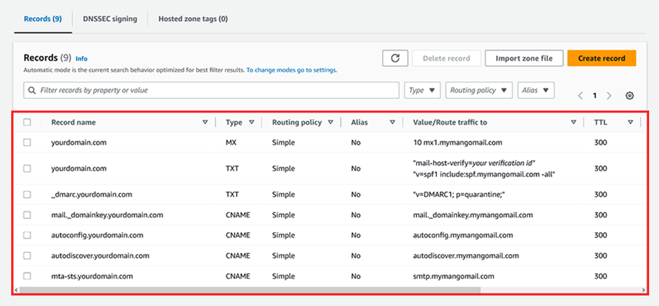Sort by Record name column arrow
The image size is (659, 306).
click(205, 122)
